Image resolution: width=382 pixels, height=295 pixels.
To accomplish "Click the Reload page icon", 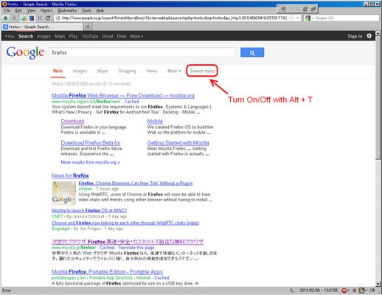I will click(48, 18).
